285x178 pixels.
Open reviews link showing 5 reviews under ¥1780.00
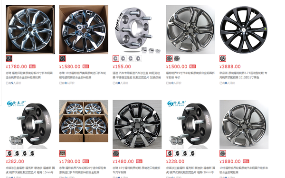point(13,83)
